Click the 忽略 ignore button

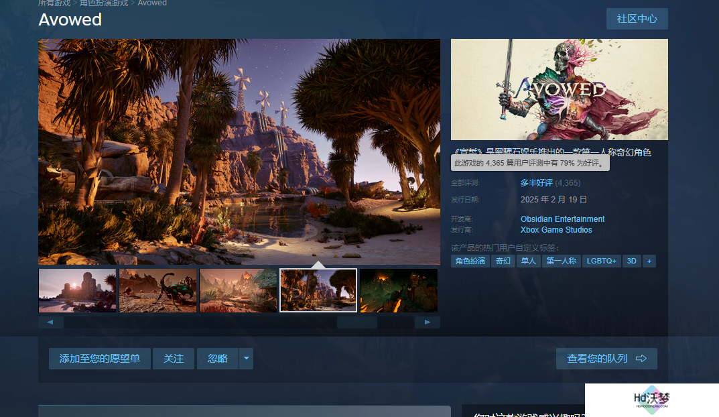[218, 358]
